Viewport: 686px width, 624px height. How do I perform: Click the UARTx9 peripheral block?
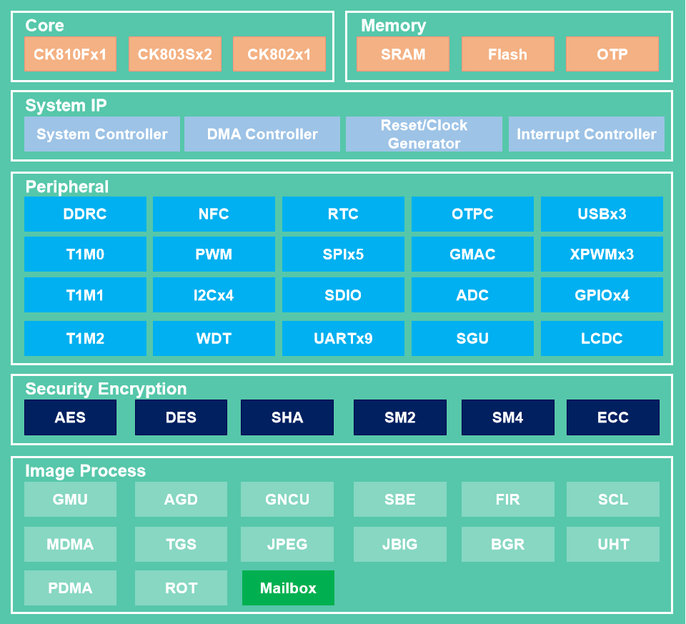(343, 338)
